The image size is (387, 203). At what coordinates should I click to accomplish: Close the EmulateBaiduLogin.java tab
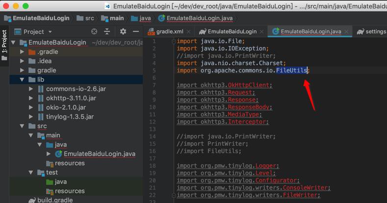tap(346, 31)
